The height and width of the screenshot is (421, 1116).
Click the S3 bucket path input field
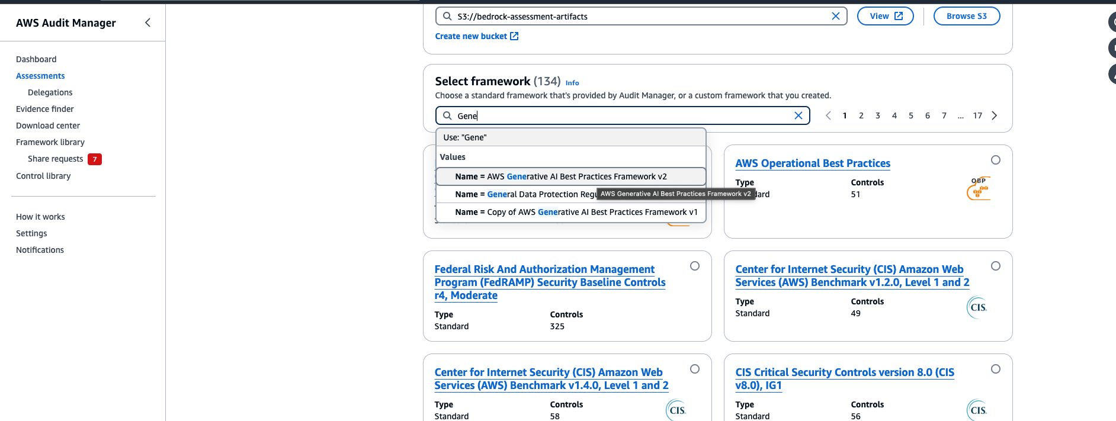click(x=642, y=16)
